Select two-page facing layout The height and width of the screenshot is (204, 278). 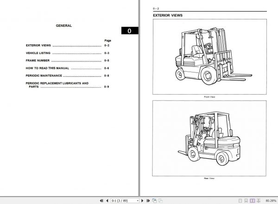pos(252,201)
